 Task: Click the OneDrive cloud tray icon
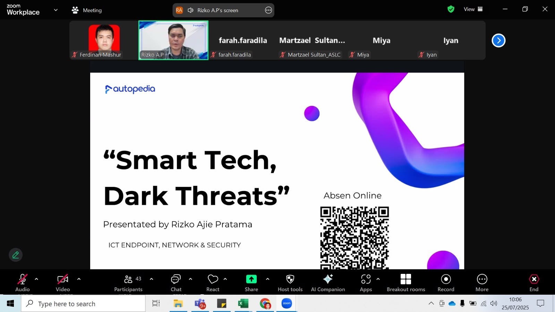tap(452, 304)
